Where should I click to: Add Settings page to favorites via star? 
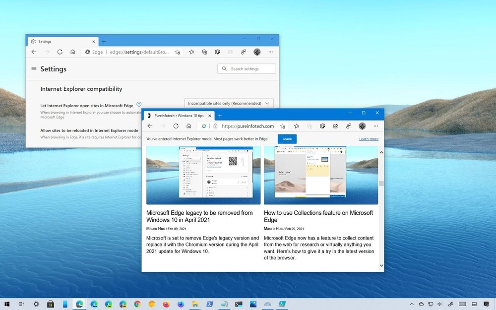(x=178, y=52)
